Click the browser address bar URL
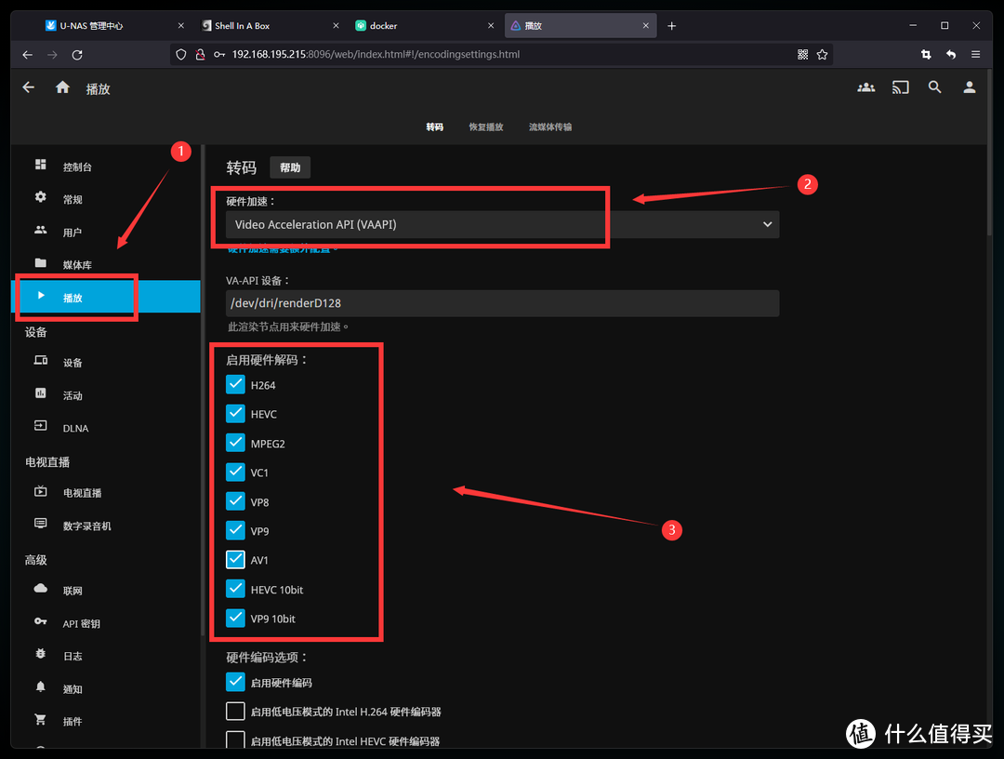The image size is (1004, 759). click(376, 55)
